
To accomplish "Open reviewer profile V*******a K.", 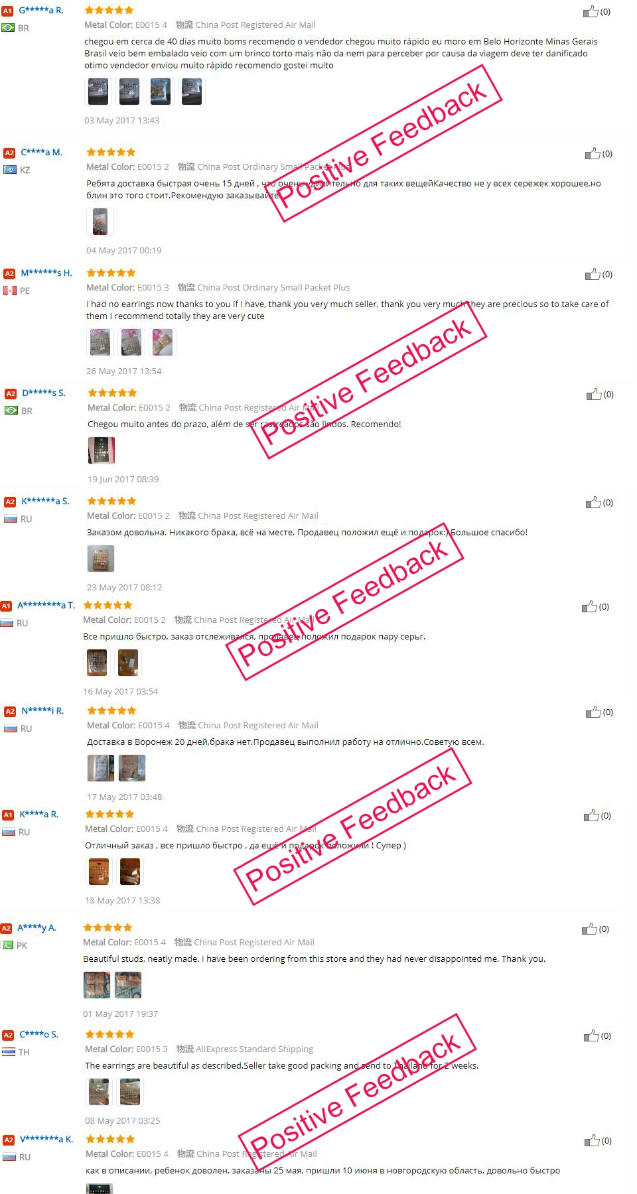I will click(x=46, y=1139).
